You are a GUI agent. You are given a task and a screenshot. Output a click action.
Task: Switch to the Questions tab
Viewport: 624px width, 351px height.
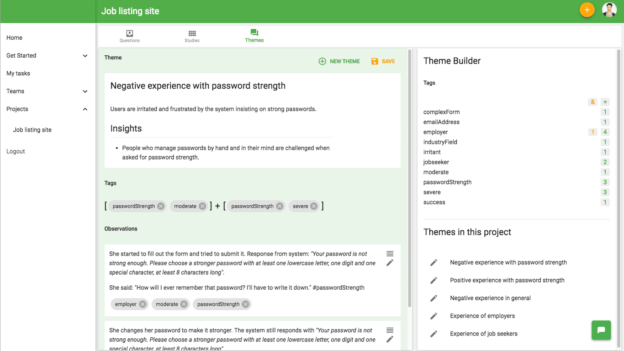point(130,36)
